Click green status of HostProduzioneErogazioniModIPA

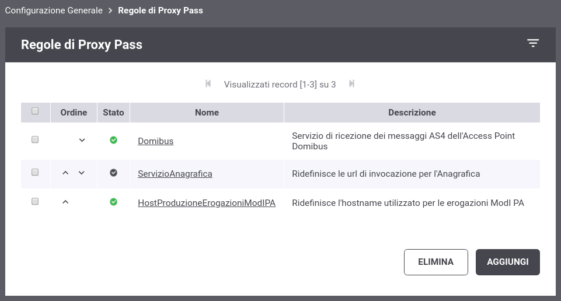113,202
